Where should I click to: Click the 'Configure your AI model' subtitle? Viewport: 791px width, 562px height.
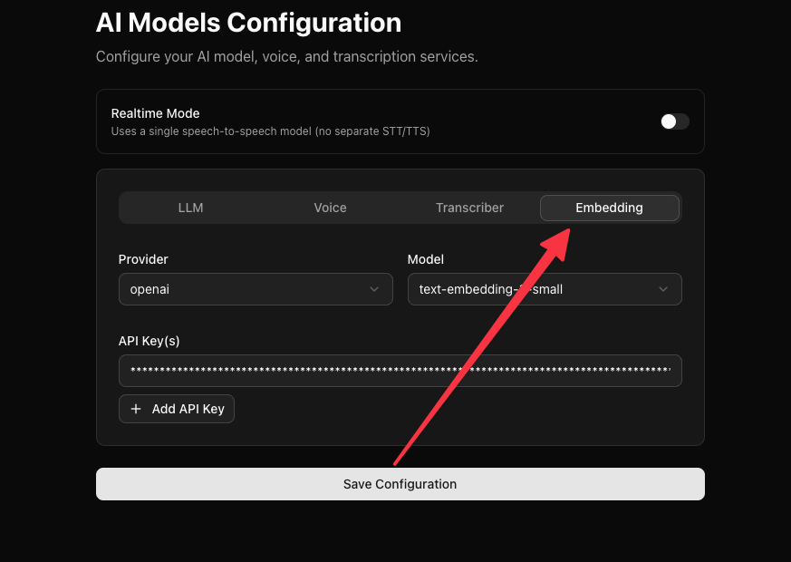(287, 56)
